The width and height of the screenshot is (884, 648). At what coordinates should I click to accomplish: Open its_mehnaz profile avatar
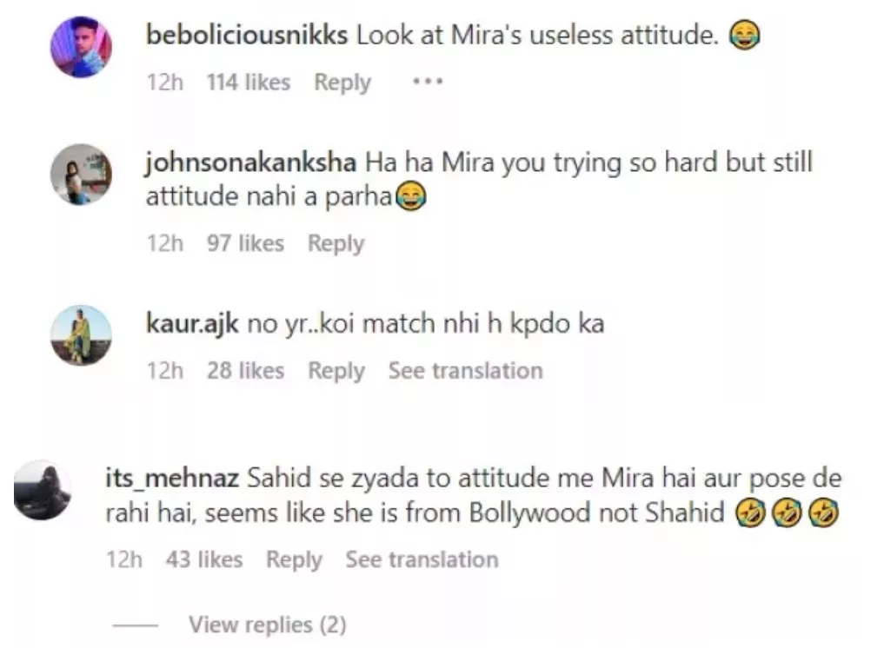(x=43, y=491)
